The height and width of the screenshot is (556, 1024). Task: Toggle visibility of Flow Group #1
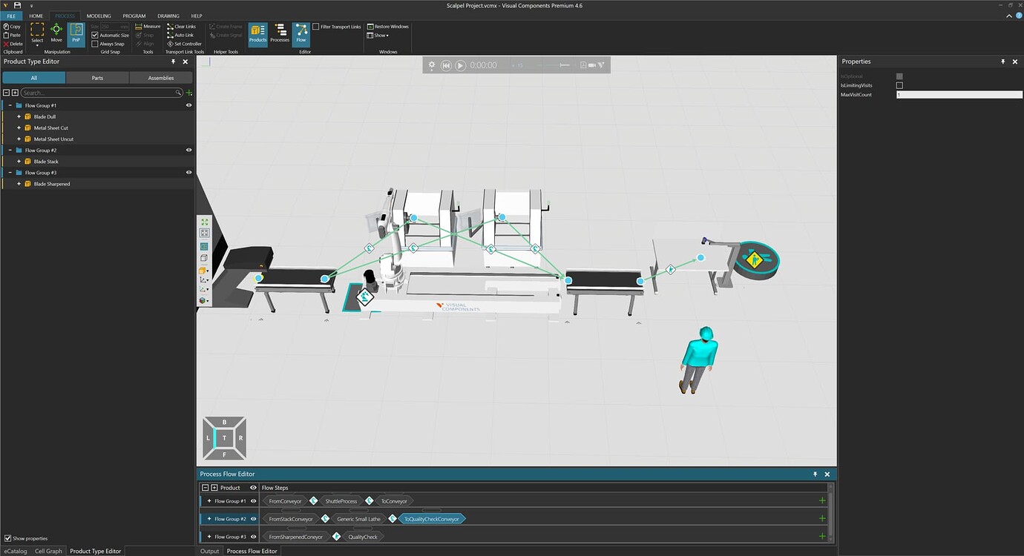click(188, 105)
